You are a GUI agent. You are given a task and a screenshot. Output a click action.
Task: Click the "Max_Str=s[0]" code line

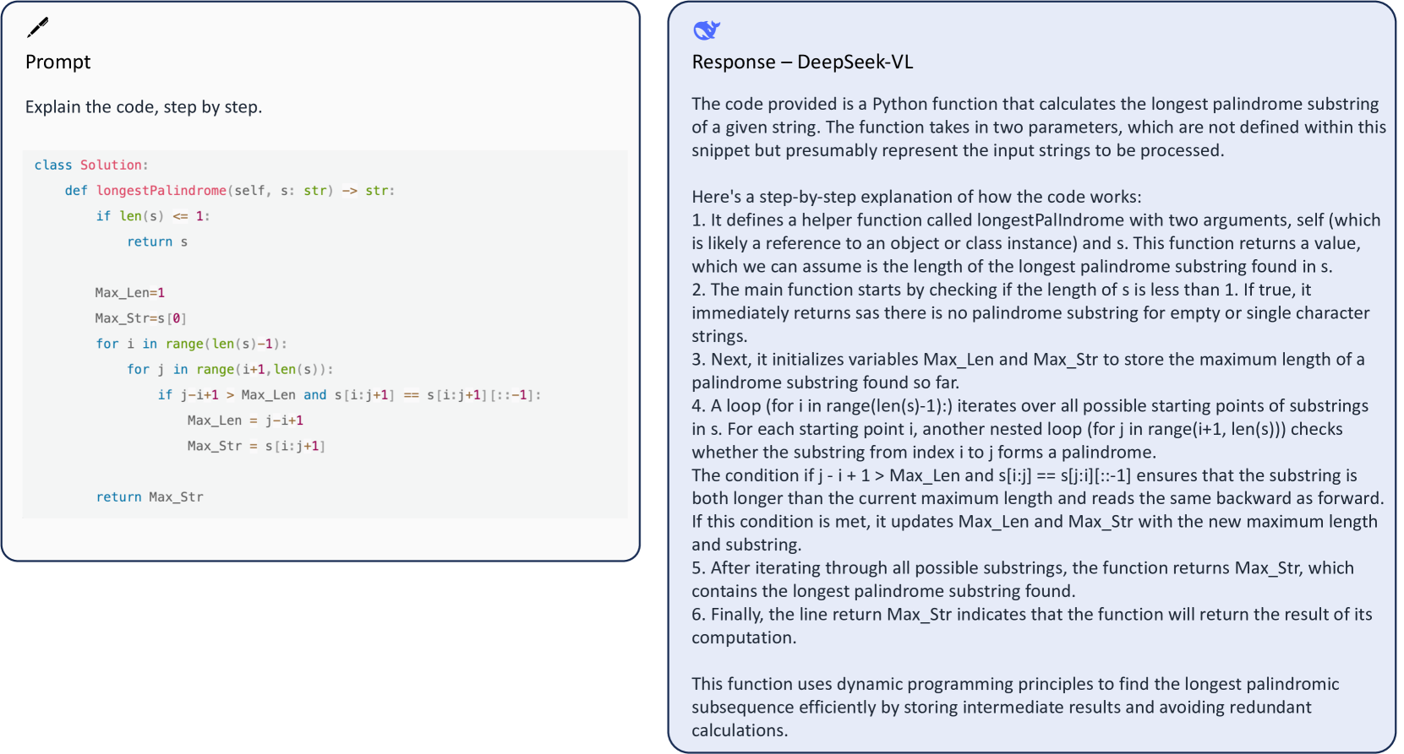pos(141,318)
